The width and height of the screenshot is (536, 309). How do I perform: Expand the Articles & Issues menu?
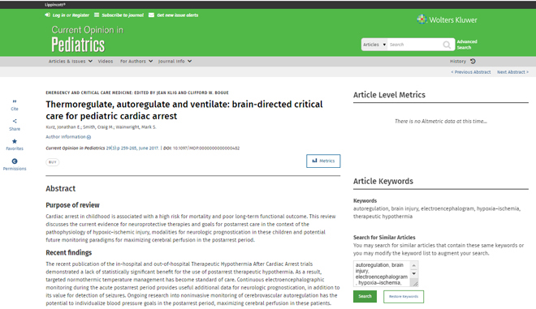(x=70, y=61)
